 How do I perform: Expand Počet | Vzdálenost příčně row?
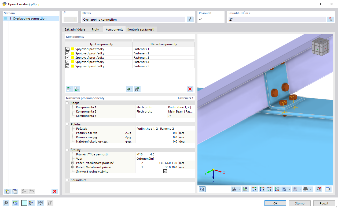[72, 167]
